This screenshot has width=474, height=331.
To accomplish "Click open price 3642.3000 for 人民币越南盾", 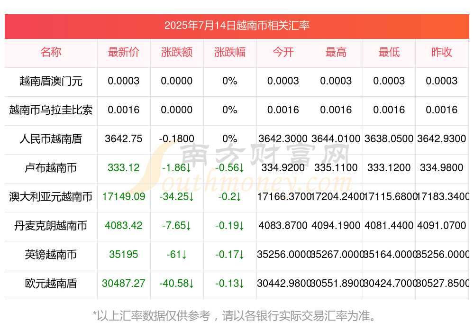I will click(283, 138).
